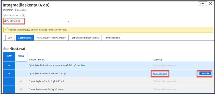
Task: Click 'Course Registration, in English (0 op)' text
Action: tap(46, 81)
